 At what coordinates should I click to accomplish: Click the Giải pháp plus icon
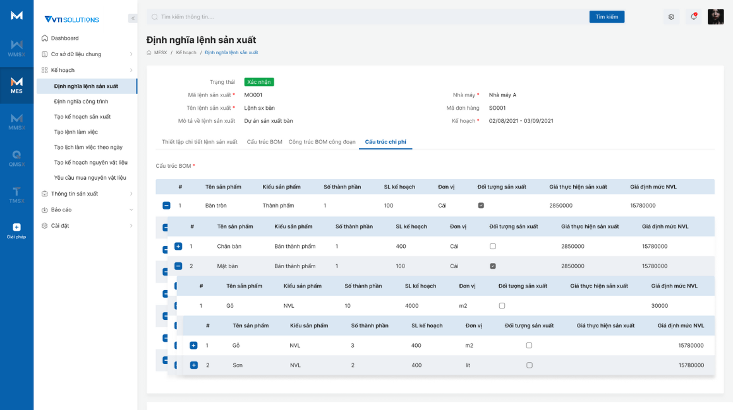tap(16, 227)
